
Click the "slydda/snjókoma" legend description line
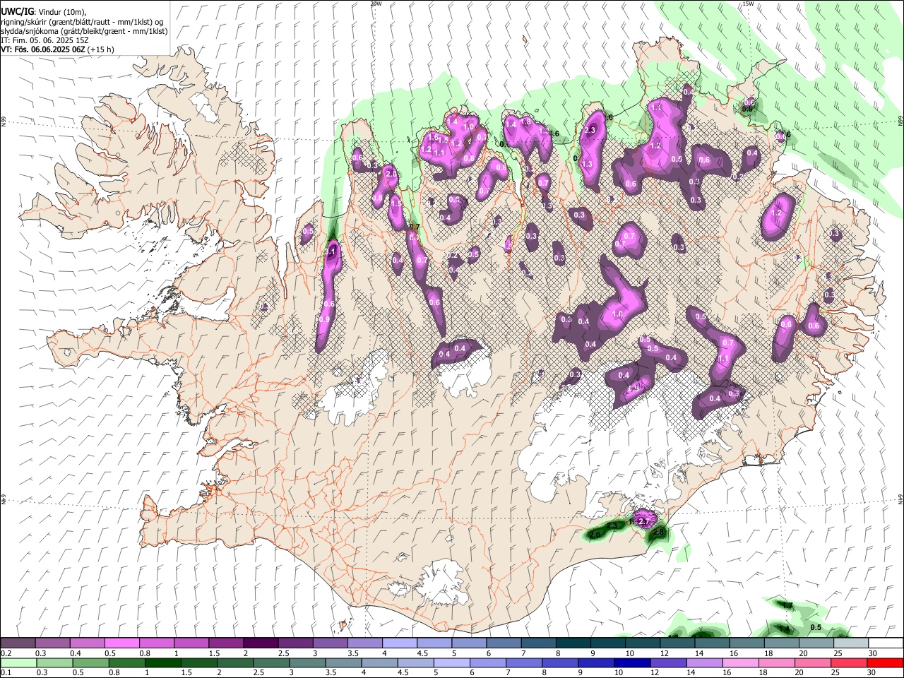85,31
